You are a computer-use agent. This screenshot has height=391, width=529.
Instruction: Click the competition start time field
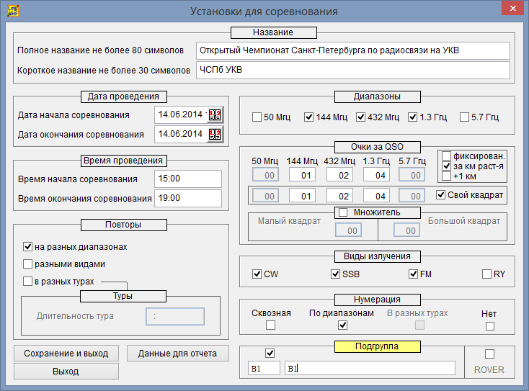point(187,179)
